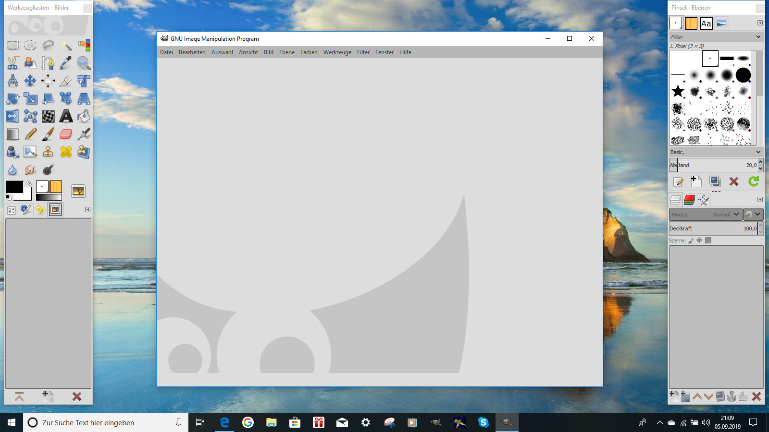Viewport: 769px width, 432px height.
Task: Refresh the brushes list
Action: [x=753, y=181]
